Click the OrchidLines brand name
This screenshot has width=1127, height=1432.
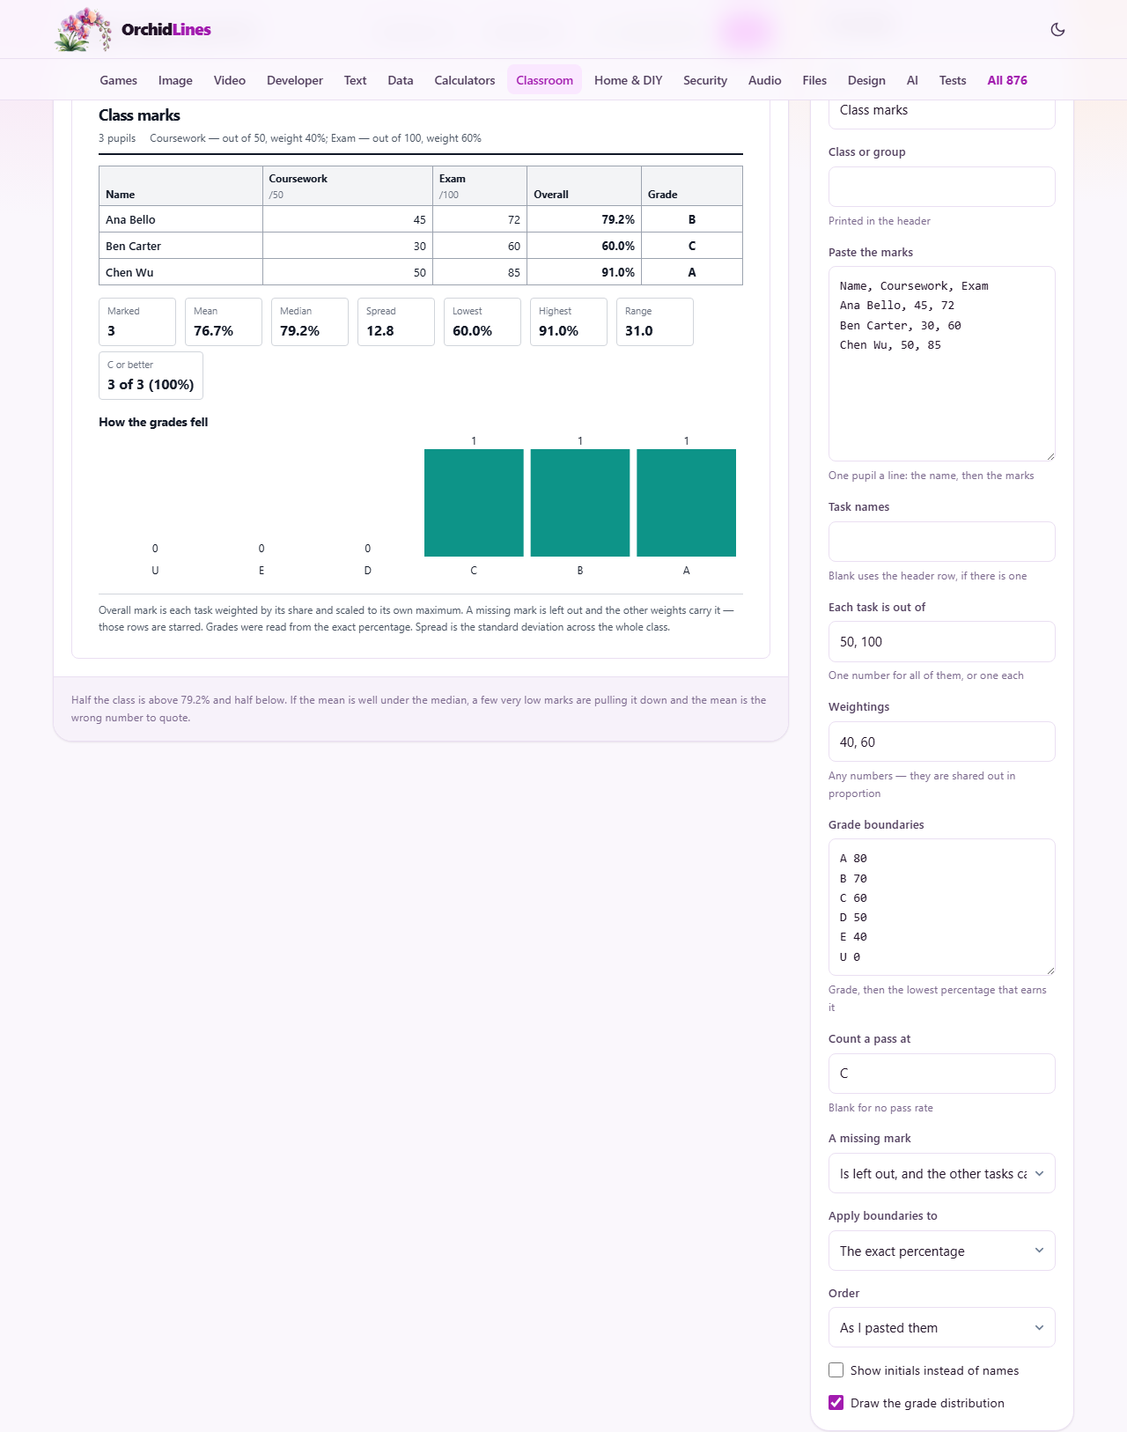(166, 29)
